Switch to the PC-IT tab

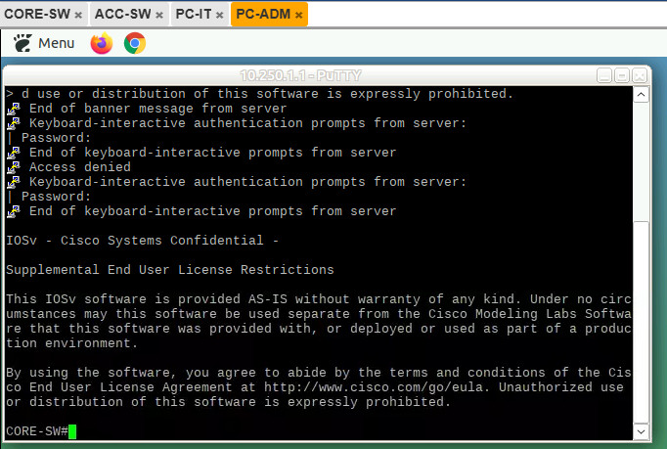point(194,14)
